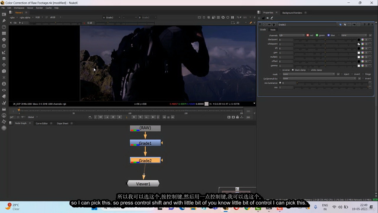Image resolution: width=378 pixels, height=213 pixels.
Task: Play backward in the viewer timeline
Action: click(119, 117)
